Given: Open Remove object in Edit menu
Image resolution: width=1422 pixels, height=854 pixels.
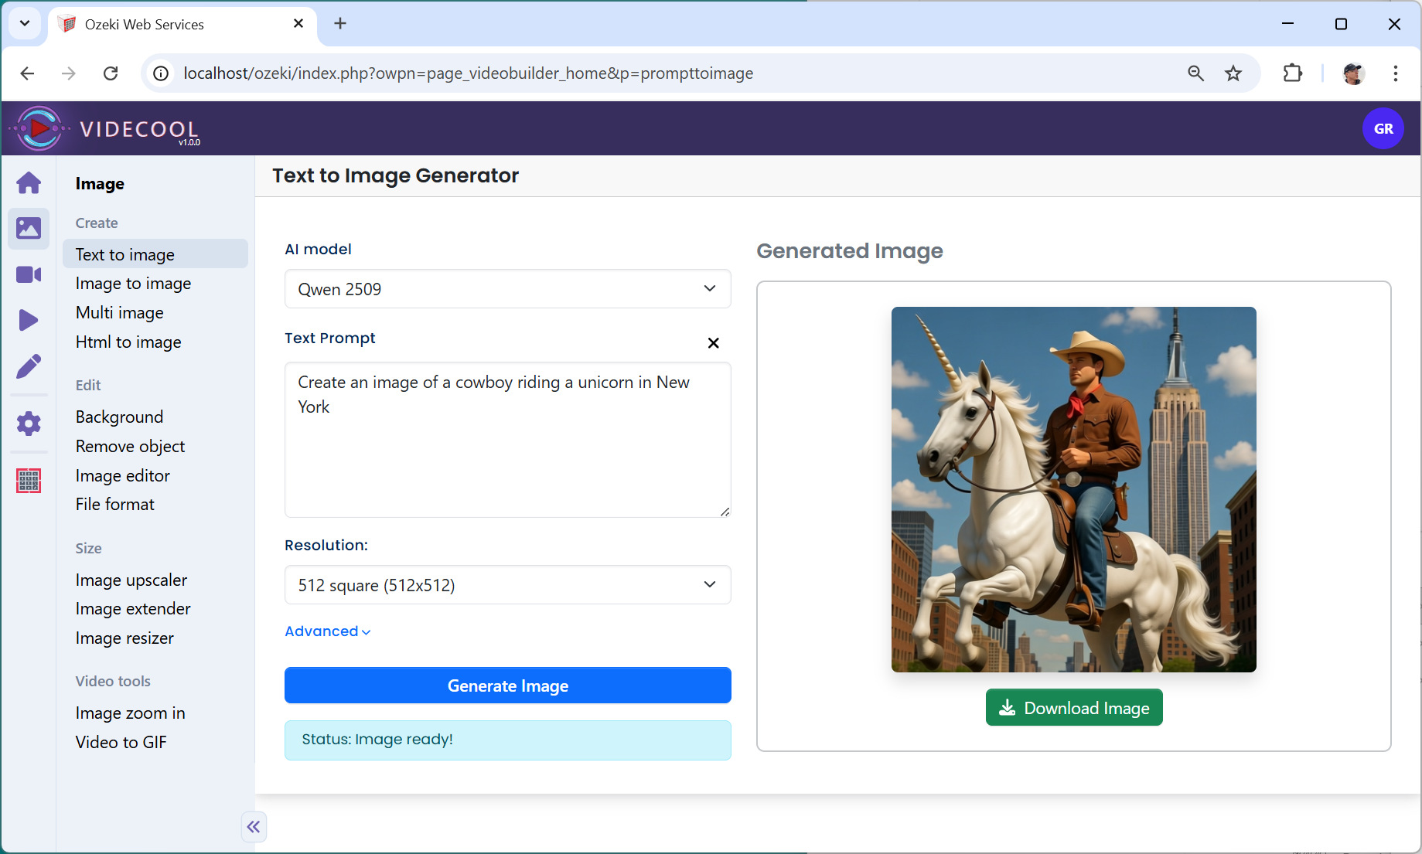Looking at the screenshot, I should pyautogui.click(x=130, y=447).
